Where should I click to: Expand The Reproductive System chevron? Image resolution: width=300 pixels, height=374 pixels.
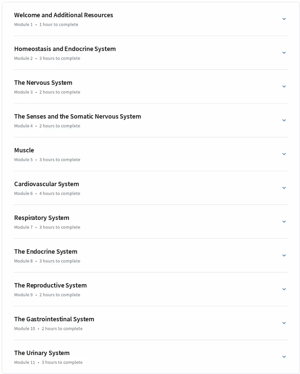(284, 289)
